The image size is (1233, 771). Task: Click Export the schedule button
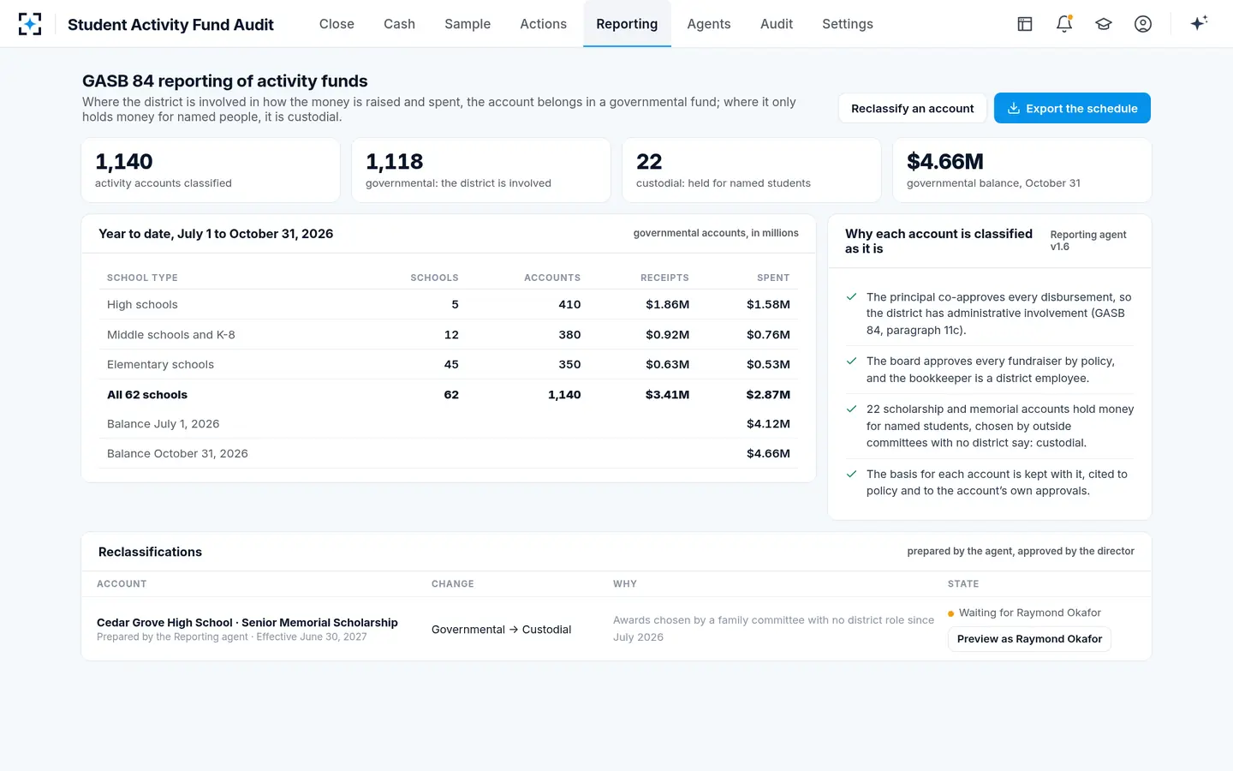tap(1072, 108)
